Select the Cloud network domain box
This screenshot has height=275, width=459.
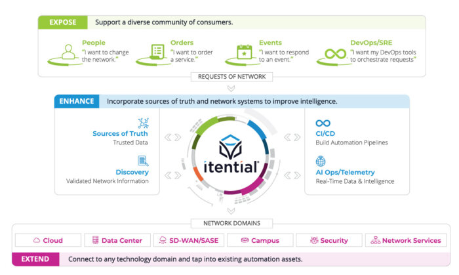48,240
